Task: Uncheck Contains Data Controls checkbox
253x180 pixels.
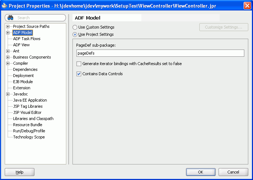Action: [x=79, y=74]
